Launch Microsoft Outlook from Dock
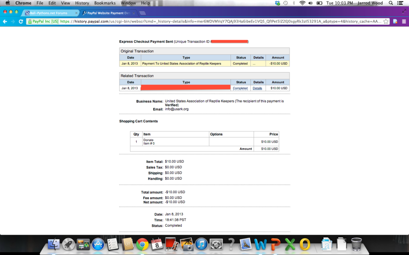Image resolution: width=409 pixels, height=255 pixels. [305, 244]
